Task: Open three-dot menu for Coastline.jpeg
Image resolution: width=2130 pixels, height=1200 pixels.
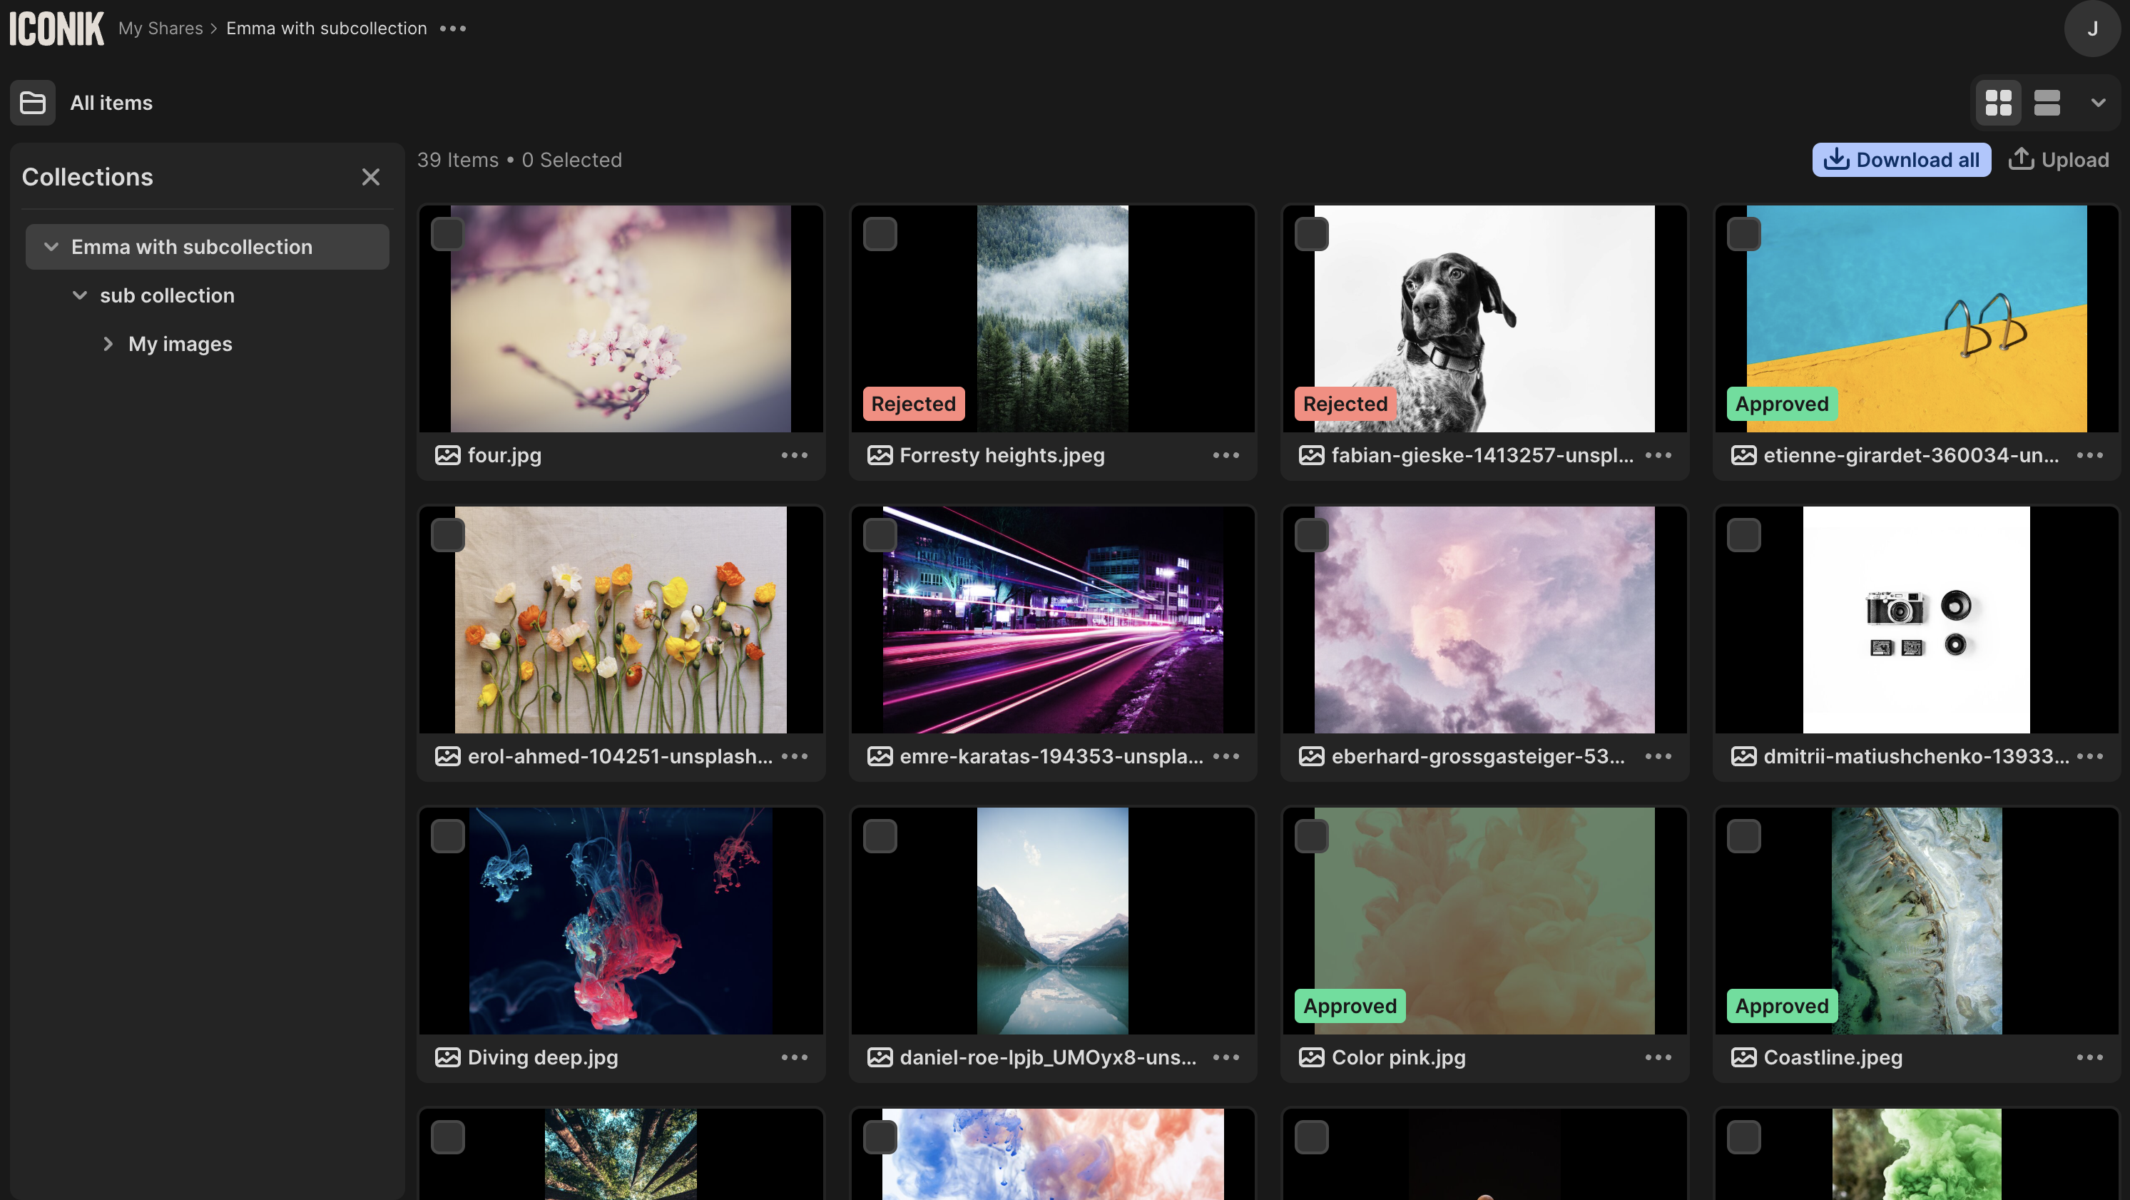Action: 2089,1057
